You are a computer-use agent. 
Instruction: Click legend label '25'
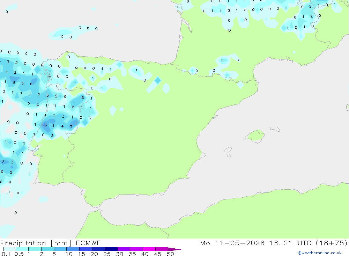(107, 254)
